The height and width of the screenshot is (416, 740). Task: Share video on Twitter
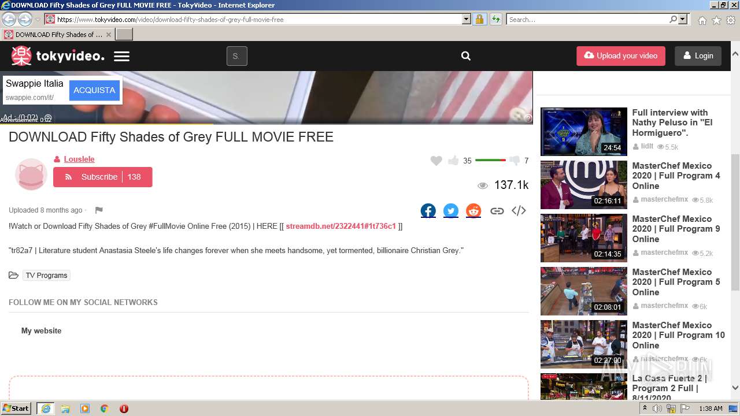coord(451,211)
